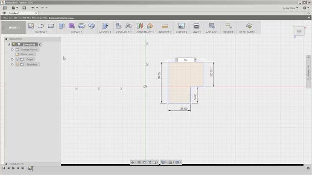Image resolution: width=312 pixels, height=175 pixels.
Task: Open the Help question mark menu
Action: click(x=306, y=8)
